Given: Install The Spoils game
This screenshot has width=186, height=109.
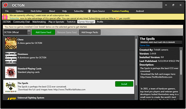Looking at the screenshot, I should click(124, 84).
